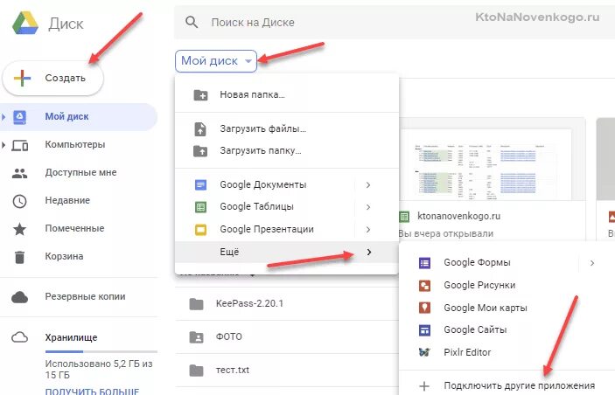Expand the Google Таблицы submenu arrow
Viewport: 615px width, 395px height.
[x=368, y=207]
